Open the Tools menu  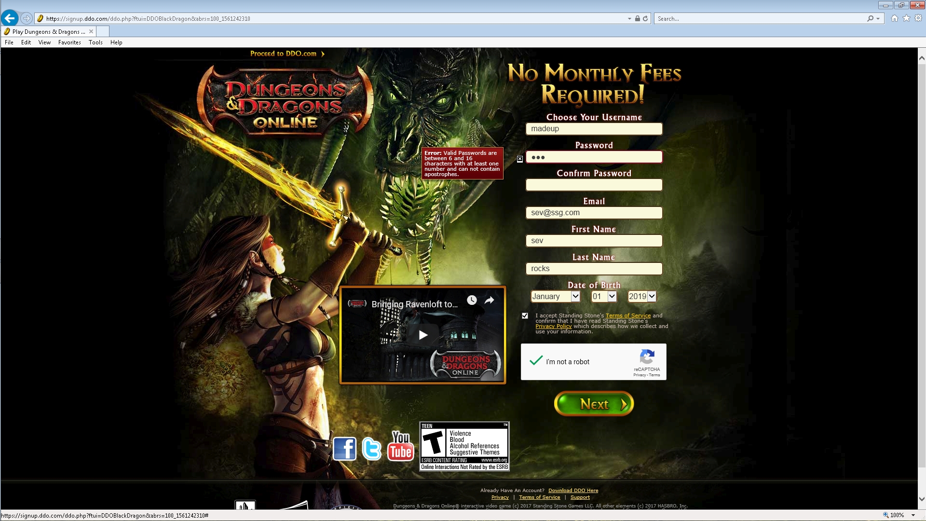[95, 42]
